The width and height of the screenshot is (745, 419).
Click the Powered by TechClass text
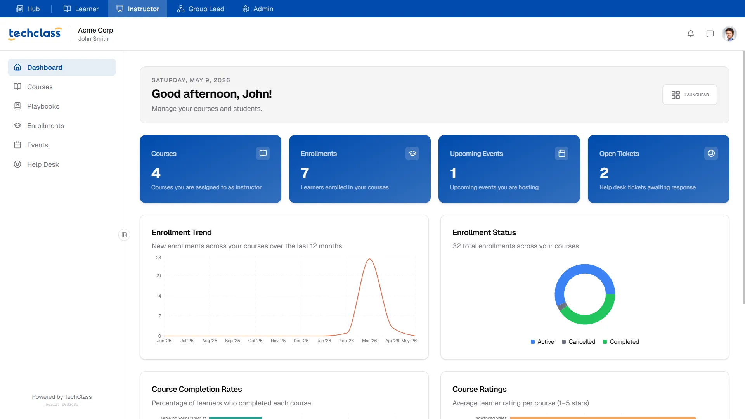(x=62, y=397)
